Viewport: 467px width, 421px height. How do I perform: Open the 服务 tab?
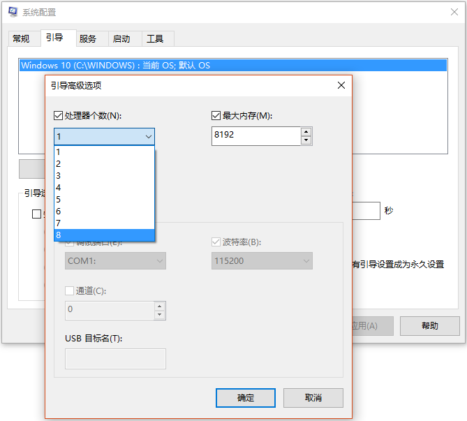[x=88, y=38]
